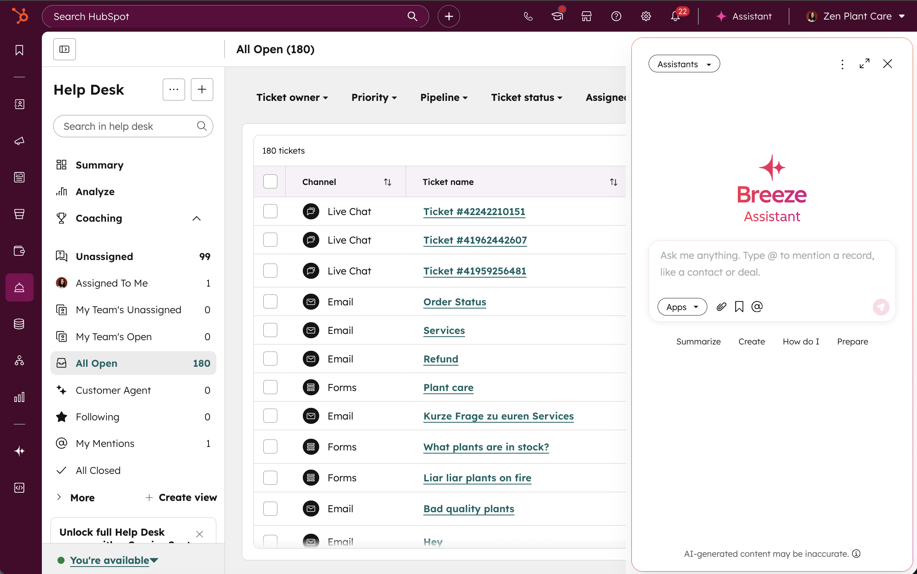This screenshot has width=917, height=574.
Task: Click the phone calling icon in top bar
Action: tap(528, 16)
